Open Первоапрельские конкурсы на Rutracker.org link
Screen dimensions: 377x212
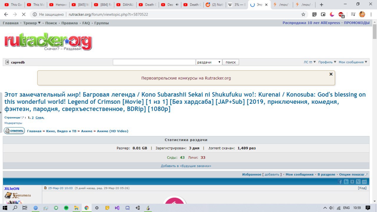click(186, 78)
